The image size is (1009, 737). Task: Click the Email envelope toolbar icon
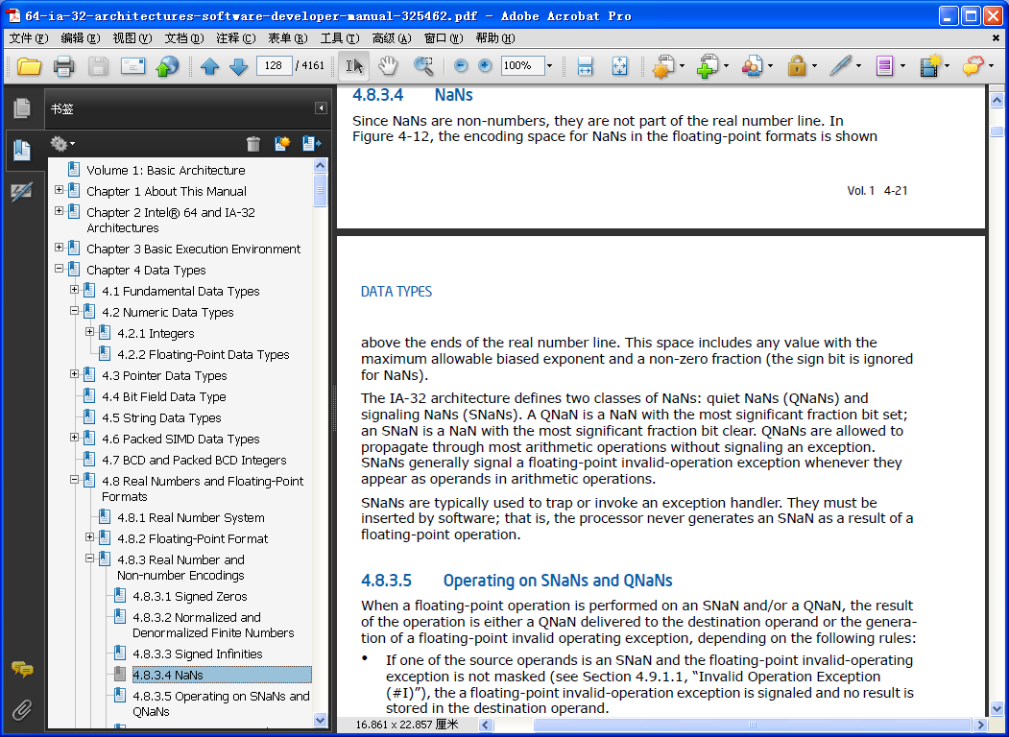(132, 66)
